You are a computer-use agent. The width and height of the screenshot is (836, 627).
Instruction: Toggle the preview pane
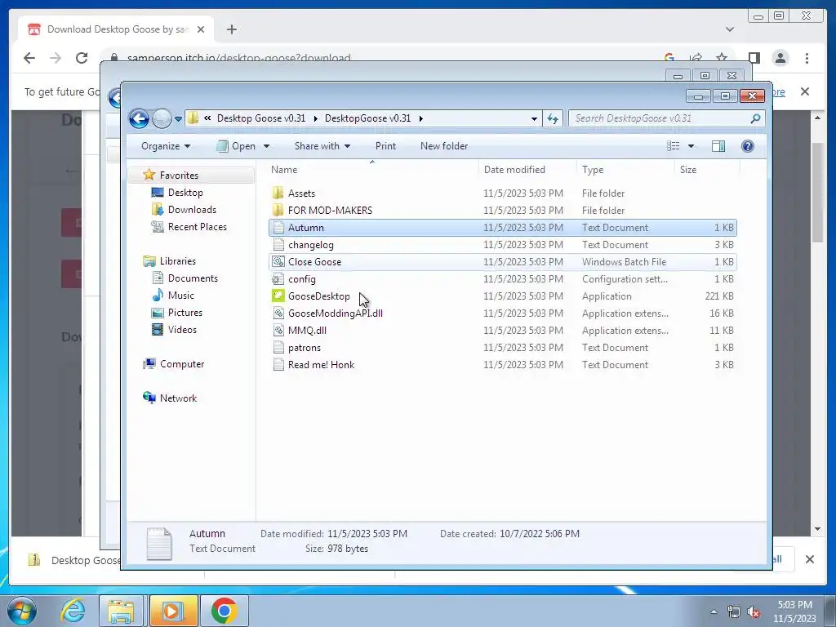tap(718, 146)
